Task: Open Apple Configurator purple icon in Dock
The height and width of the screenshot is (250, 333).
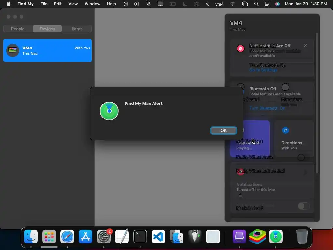Action: click(239, 237)
